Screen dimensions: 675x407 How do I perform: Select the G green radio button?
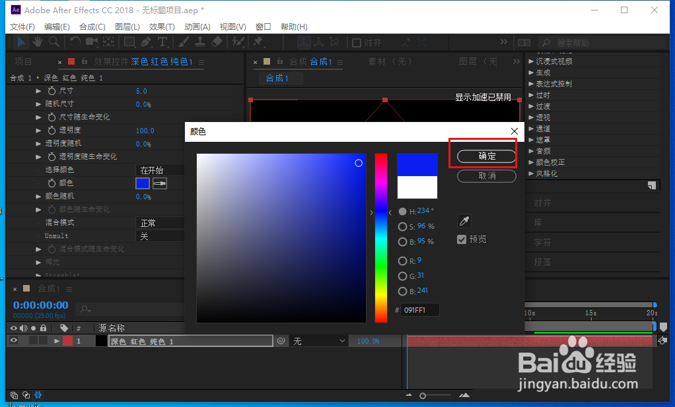(402, 276)
